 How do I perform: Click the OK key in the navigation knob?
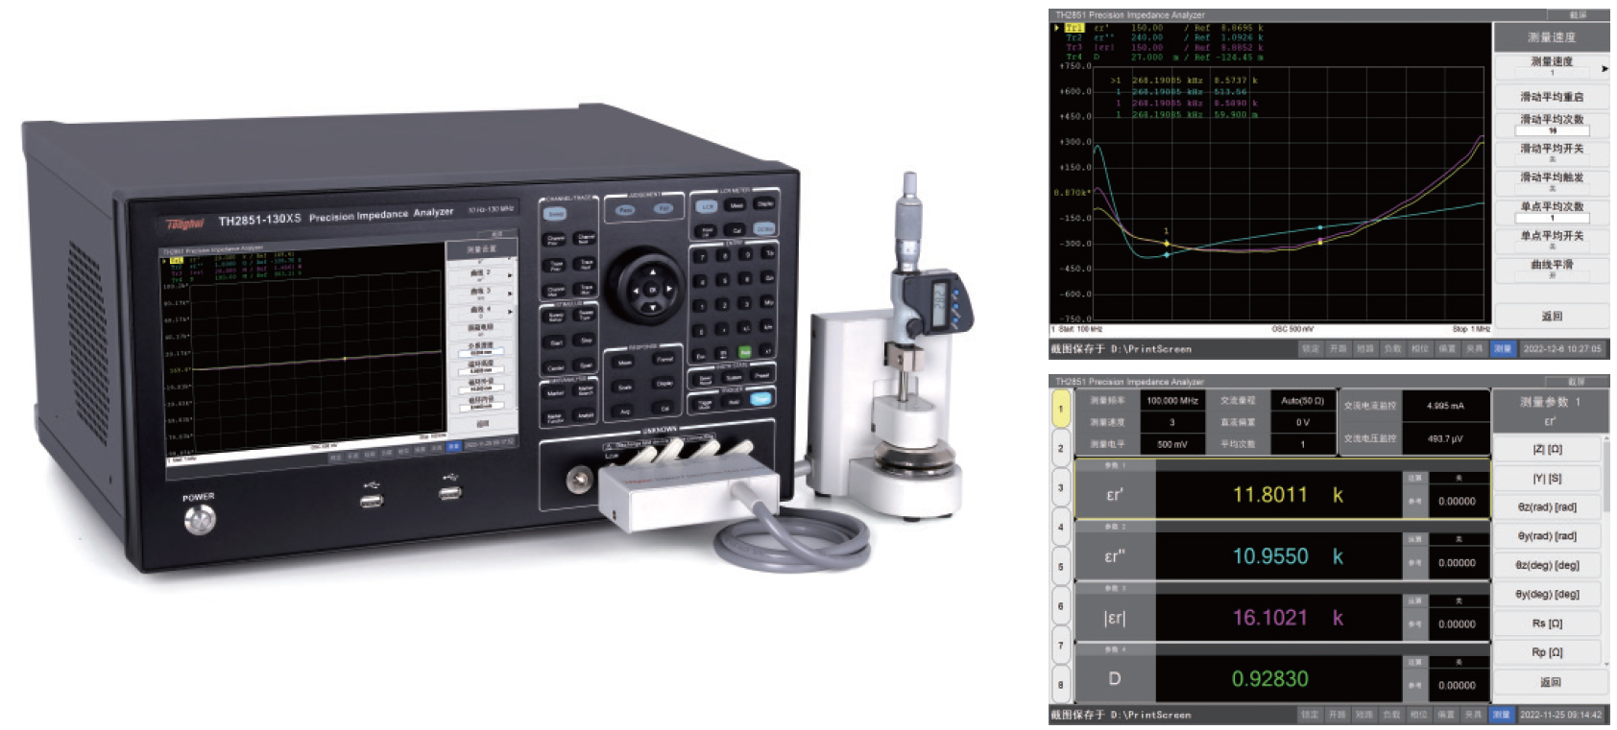click(653, 290)
